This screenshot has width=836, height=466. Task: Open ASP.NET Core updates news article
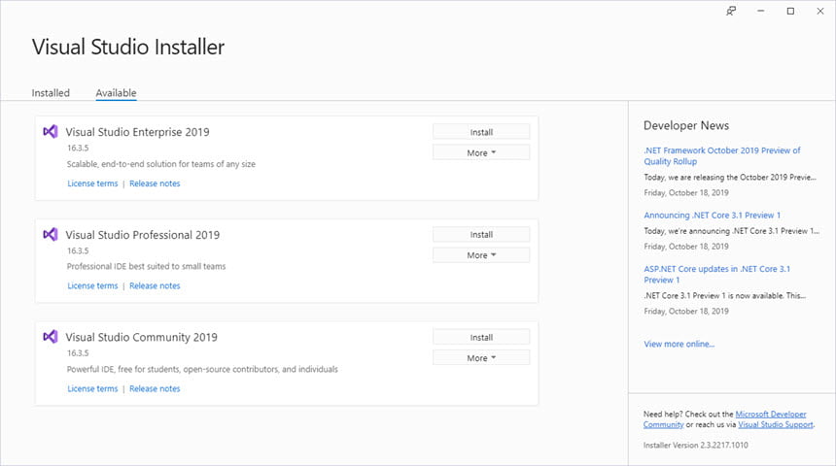(x=716, y=275)
